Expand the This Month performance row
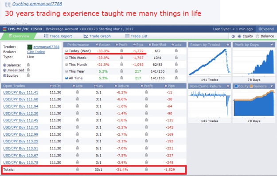 66,64
